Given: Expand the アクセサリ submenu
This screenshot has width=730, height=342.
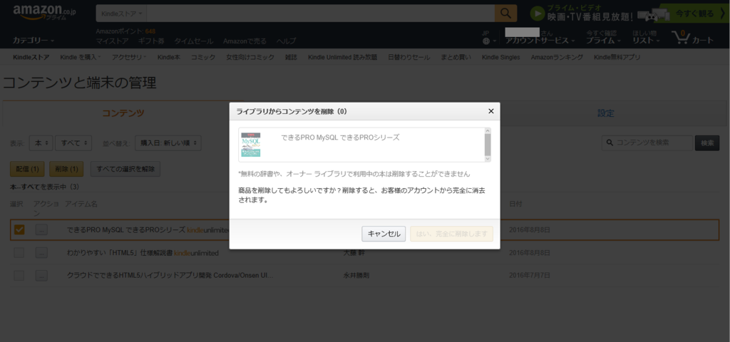Looking at the screenshot, I should 129,57.
